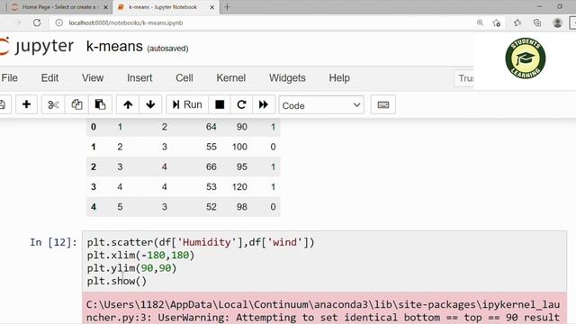Open the View menu
Viewport: 576px width, 324px height.
coord(93,78)
